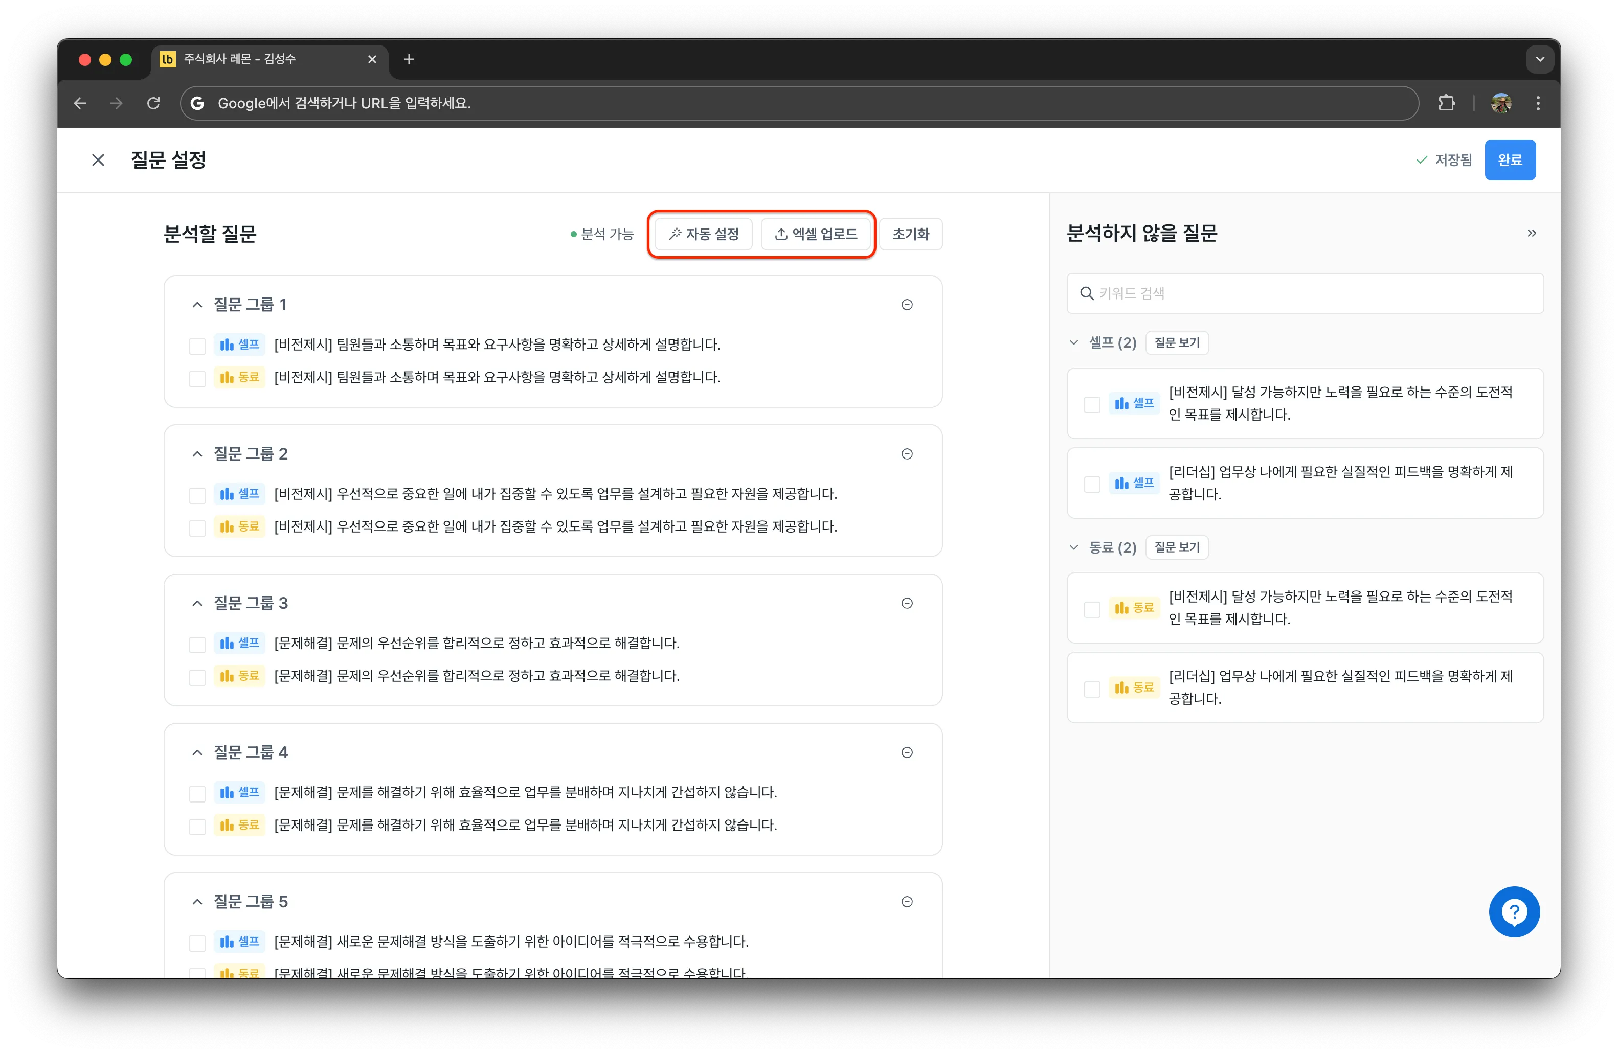Remove 질문 그룹 1 with minus icon
Screen dimensions: 1618x1054
pyautogui.click(x=907, y=305)
